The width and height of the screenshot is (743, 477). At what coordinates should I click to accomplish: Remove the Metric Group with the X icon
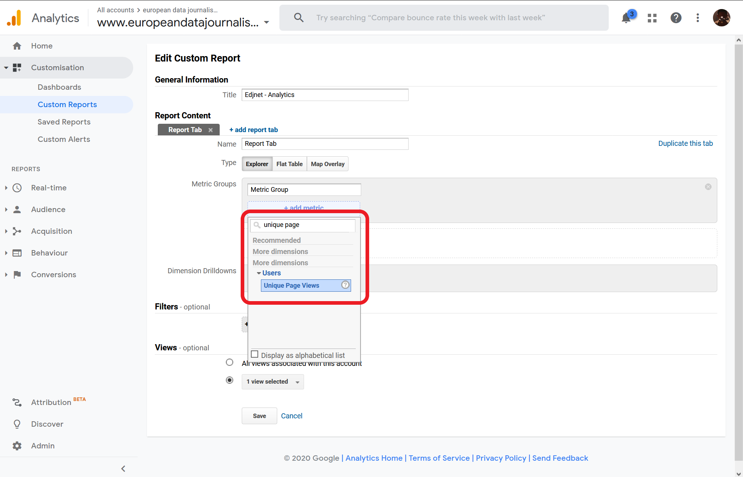(708, 187)
